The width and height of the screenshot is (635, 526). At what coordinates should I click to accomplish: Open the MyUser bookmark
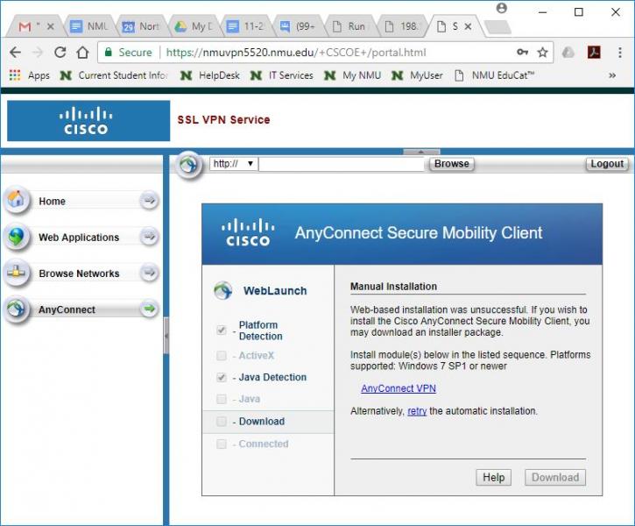417,75
